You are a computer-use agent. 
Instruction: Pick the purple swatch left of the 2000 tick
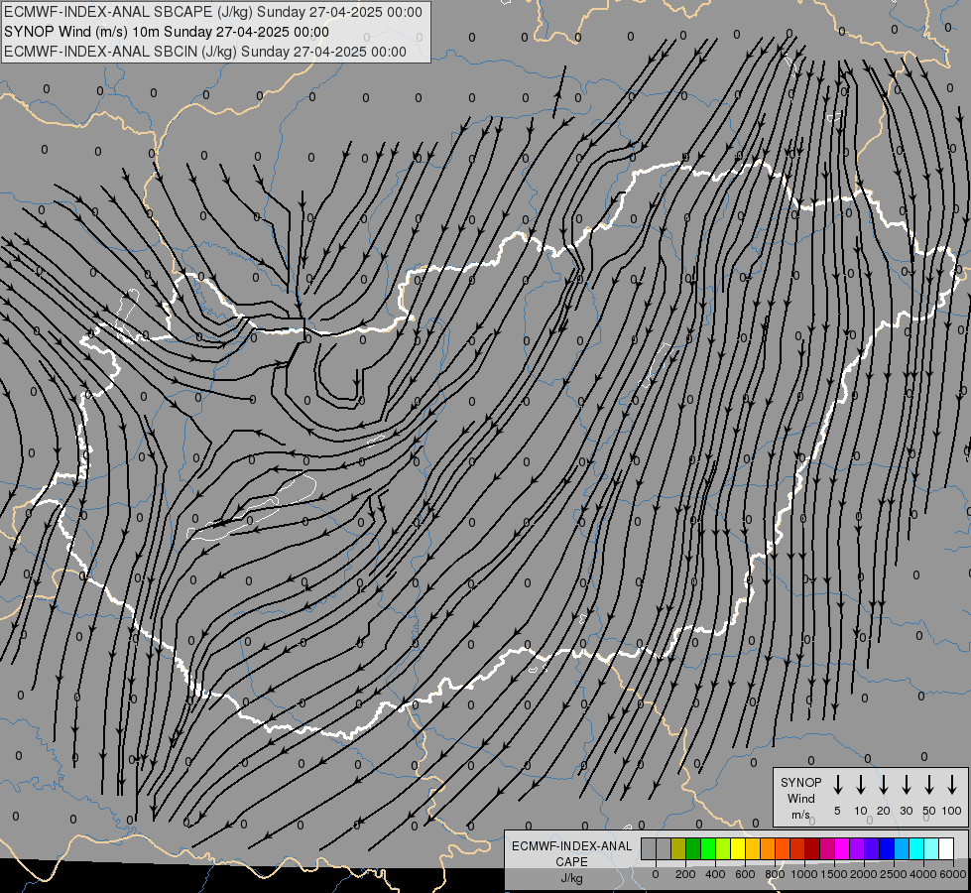click(x=856, y=848)
